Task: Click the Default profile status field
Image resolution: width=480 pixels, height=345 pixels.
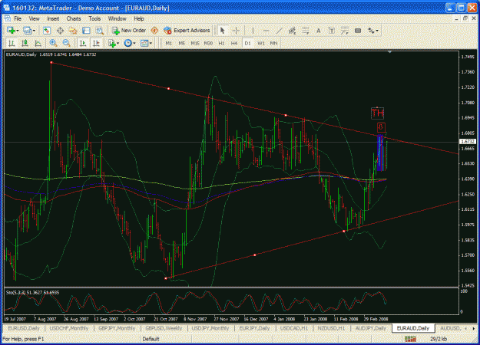Action: click(x=166, y=339)
